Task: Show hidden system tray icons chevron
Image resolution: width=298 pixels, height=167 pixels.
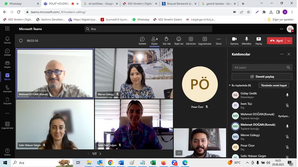Action: click(x=247, y=163)
